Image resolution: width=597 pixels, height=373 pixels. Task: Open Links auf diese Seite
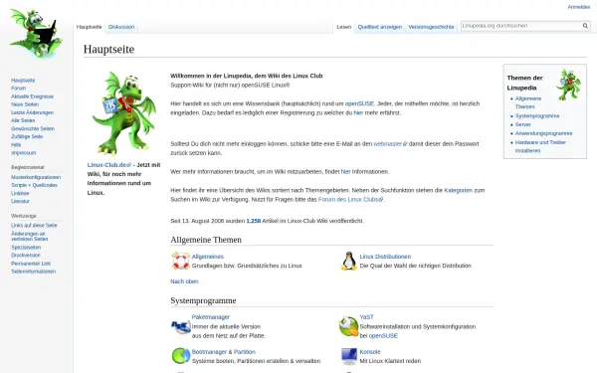[x=34, y=226]
